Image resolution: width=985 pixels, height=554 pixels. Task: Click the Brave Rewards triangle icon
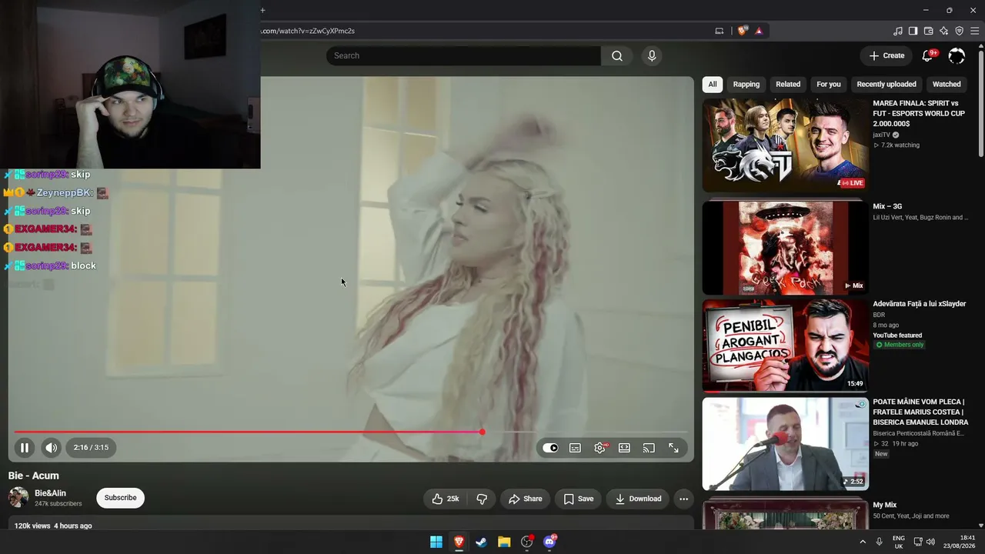pyautogui.click(x=759, y=31)
